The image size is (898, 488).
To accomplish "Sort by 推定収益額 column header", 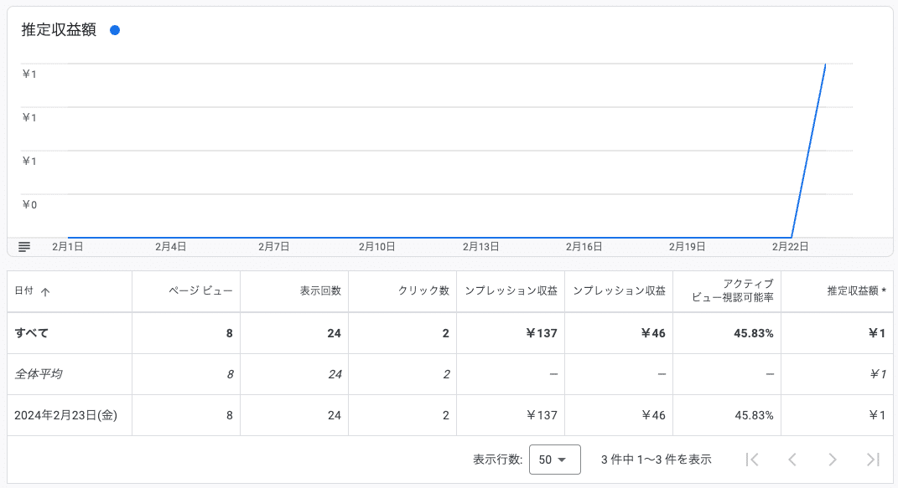I will click(x=856, y=291).
